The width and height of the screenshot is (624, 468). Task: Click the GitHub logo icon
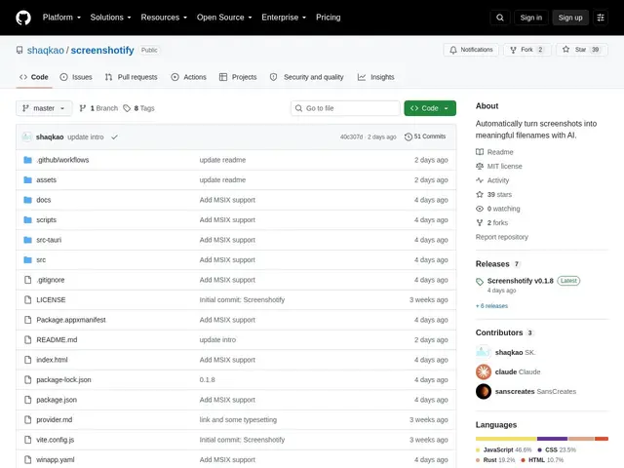[23, 18]
